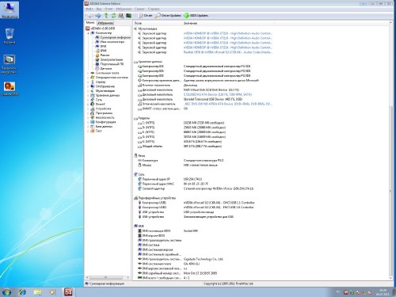Select the AIDA64 root node at the tree top
This screenshot has height=297, width=396.
coord(101,29)
